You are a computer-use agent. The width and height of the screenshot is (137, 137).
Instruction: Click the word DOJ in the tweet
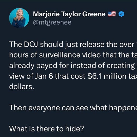[31, 44]
